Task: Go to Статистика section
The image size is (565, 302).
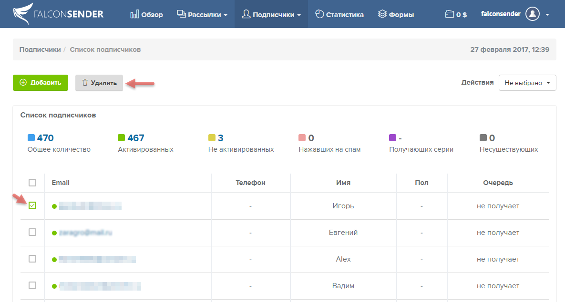Action: [339, 14]
